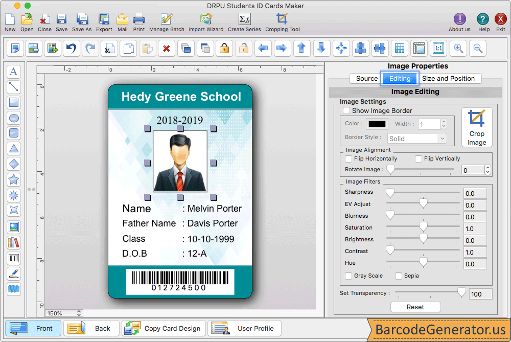Image resolution: width=511 pixels, height=342 pixels.
Task: Click the Lock object icon
Action: [224, 48]
